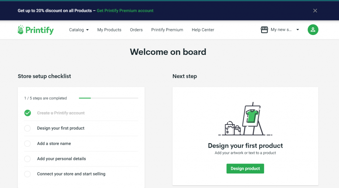Follow the Get Printify Premium account link
339x188 pixels.
click(x=125, y=11)
